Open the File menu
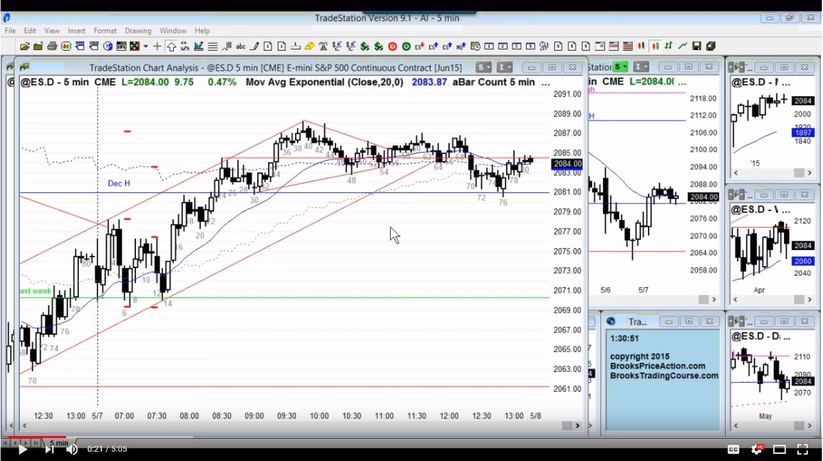 (10, 30)
